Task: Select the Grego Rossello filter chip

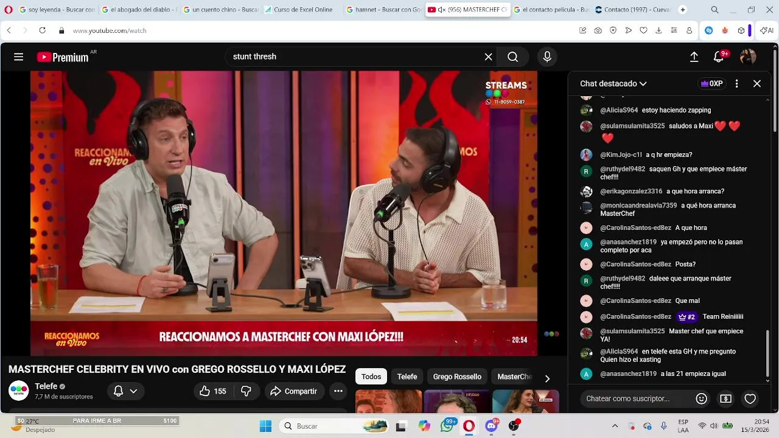Action: point(457,377)
